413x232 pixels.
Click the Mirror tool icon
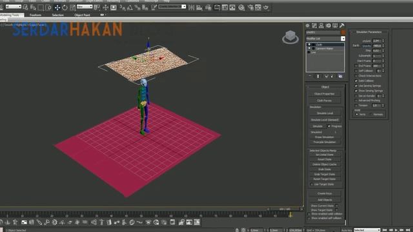coord(192,8)
